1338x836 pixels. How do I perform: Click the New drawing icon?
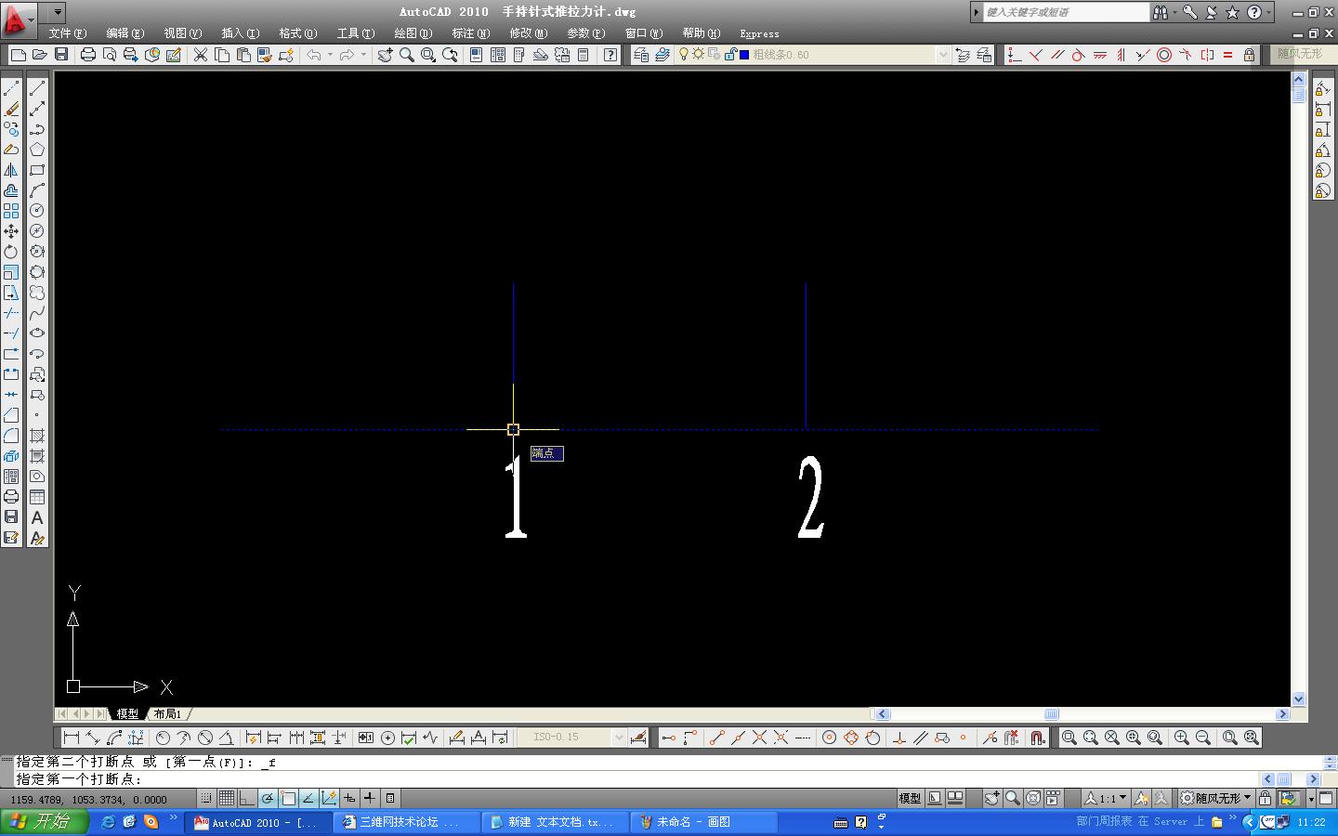click(x=18, y=55)
